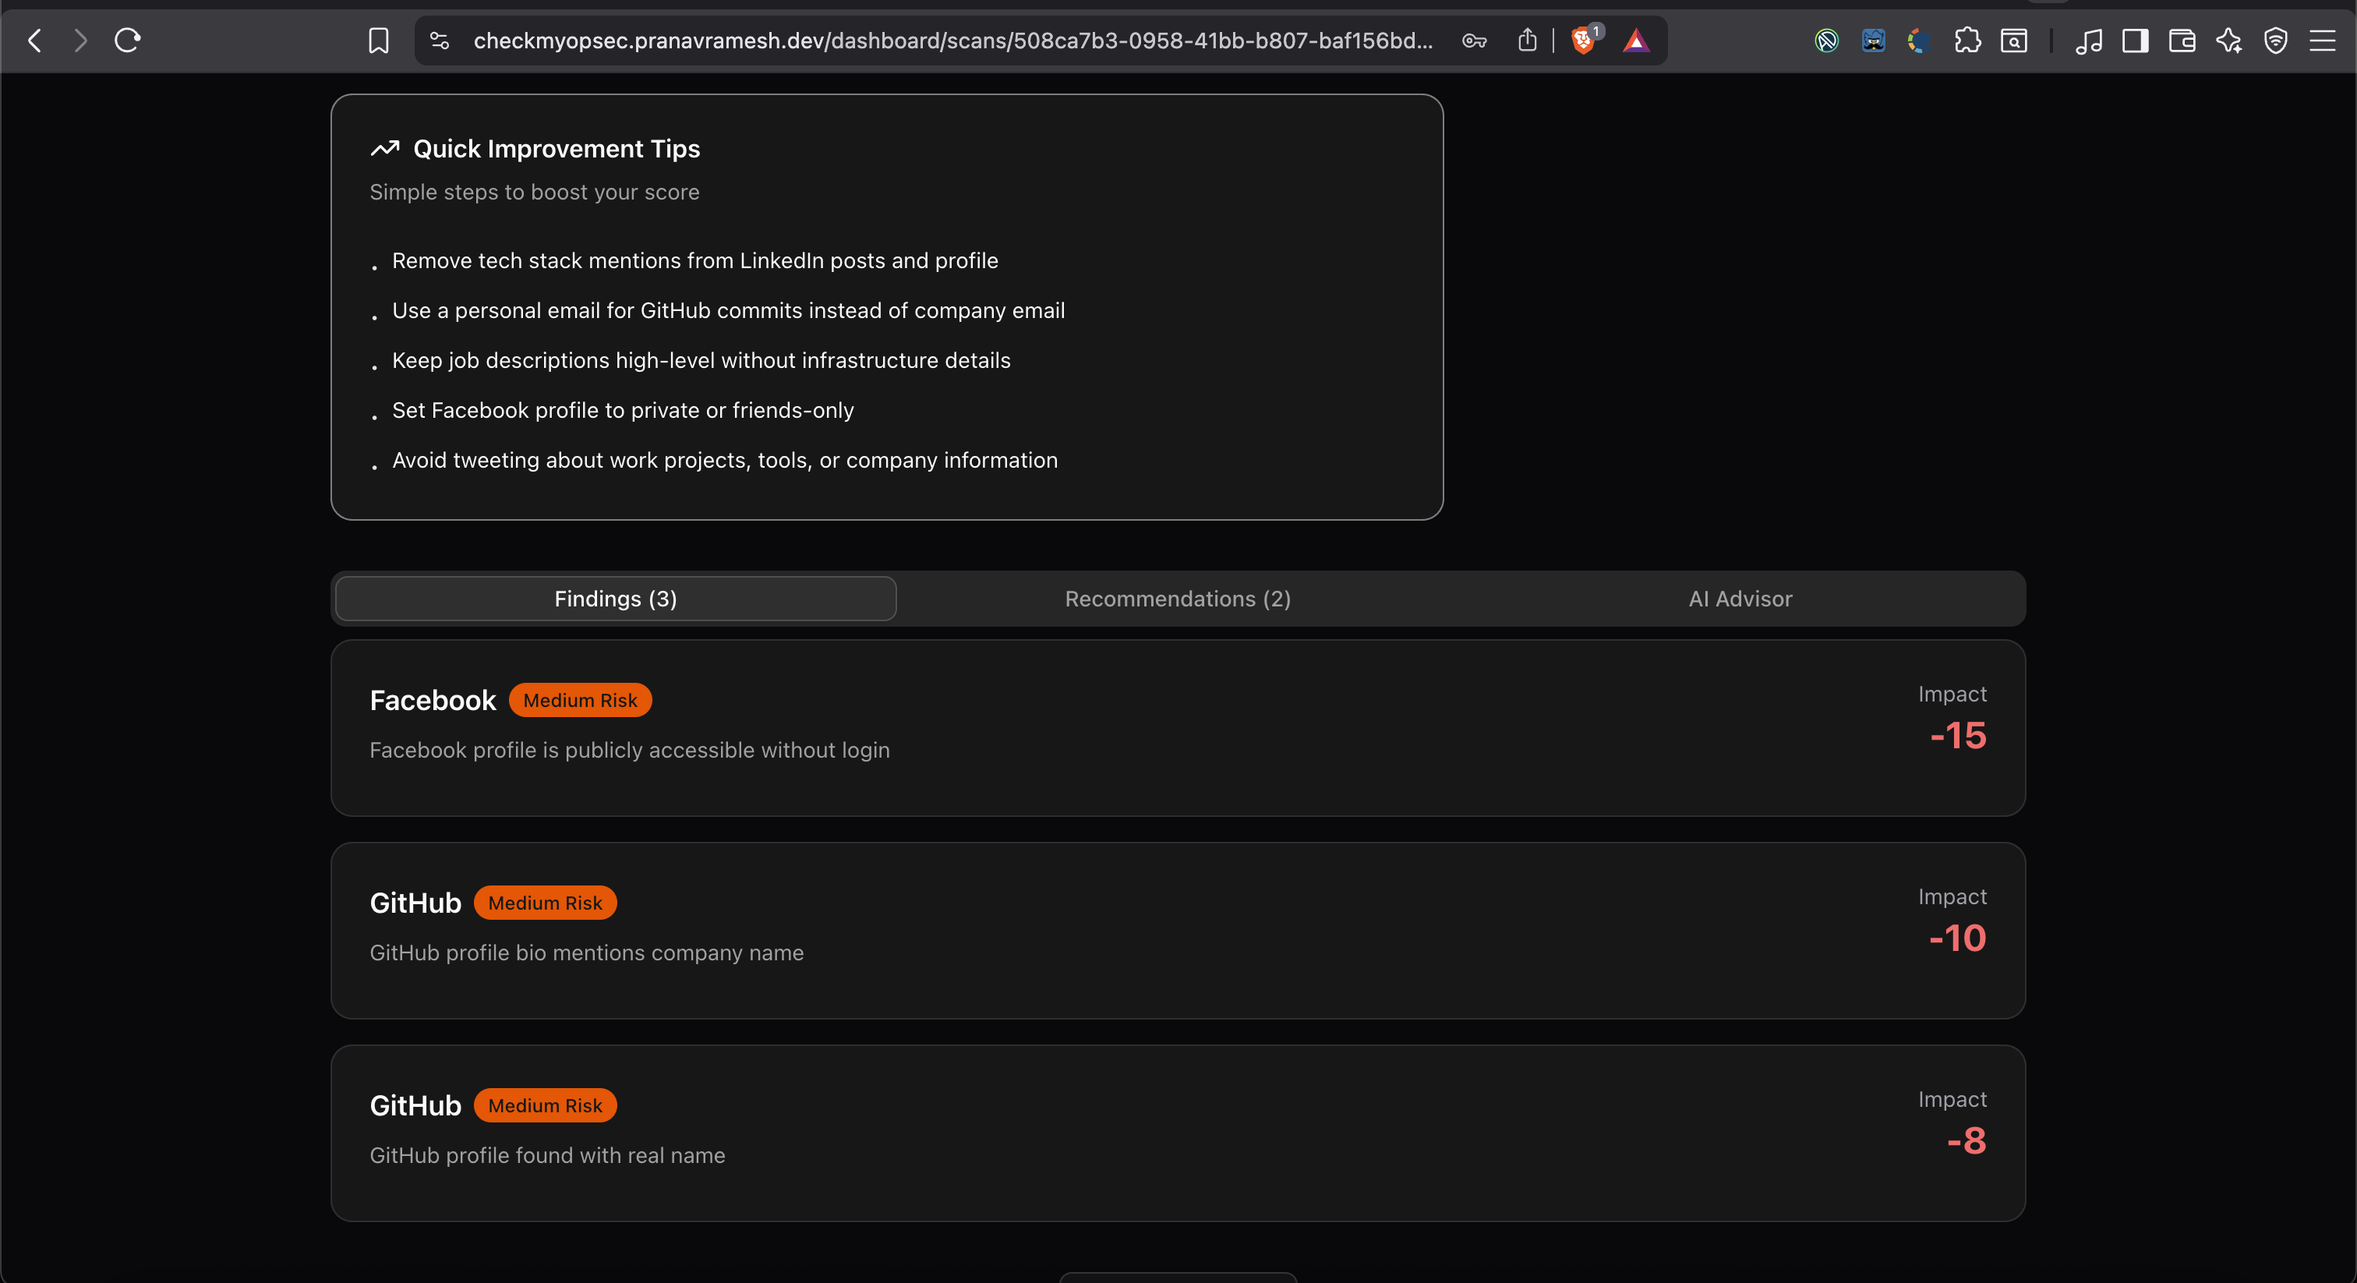Open Leo AI sparkle icon
The width and height of the screenshot is (2357, 1283).
2229,41
